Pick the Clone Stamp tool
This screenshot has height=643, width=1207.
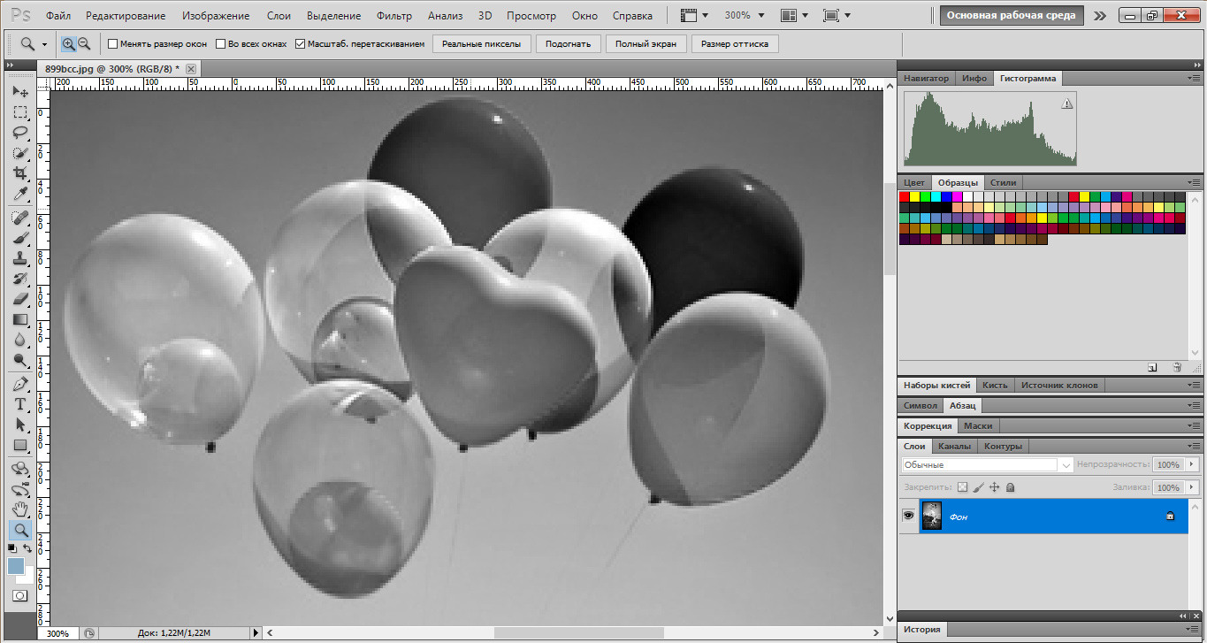(x=20, y=258)
